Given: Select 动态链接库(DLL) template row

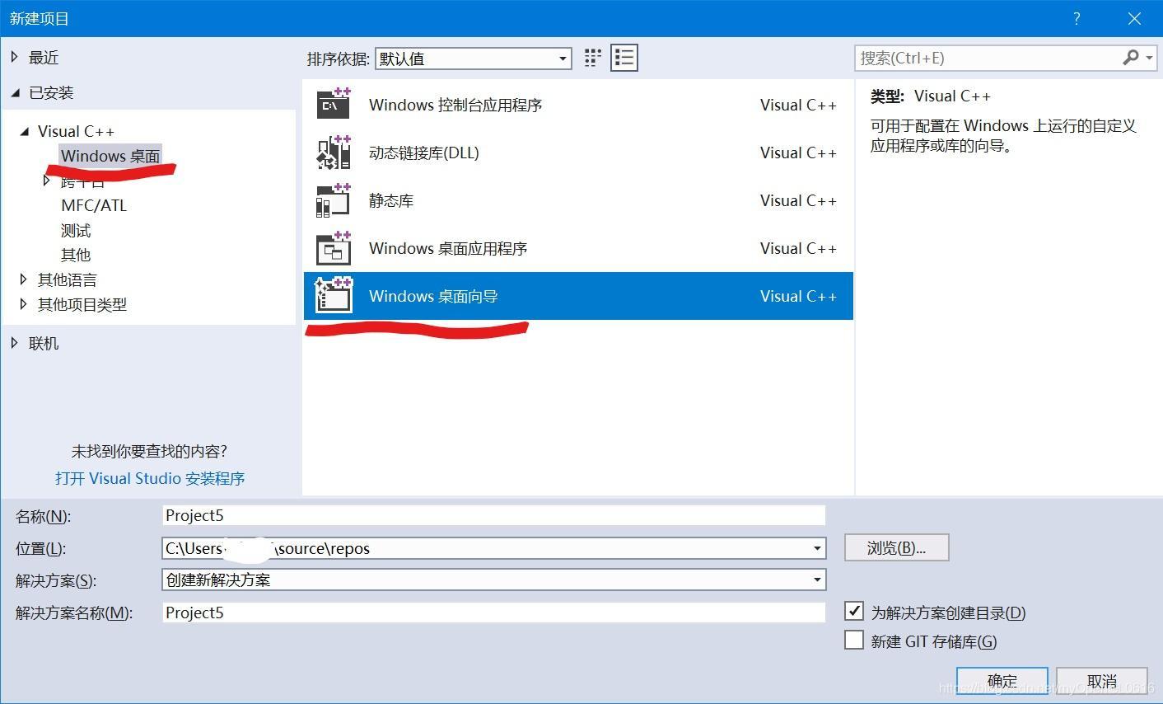Looking at the screenshot, I should tap(578, 153).
